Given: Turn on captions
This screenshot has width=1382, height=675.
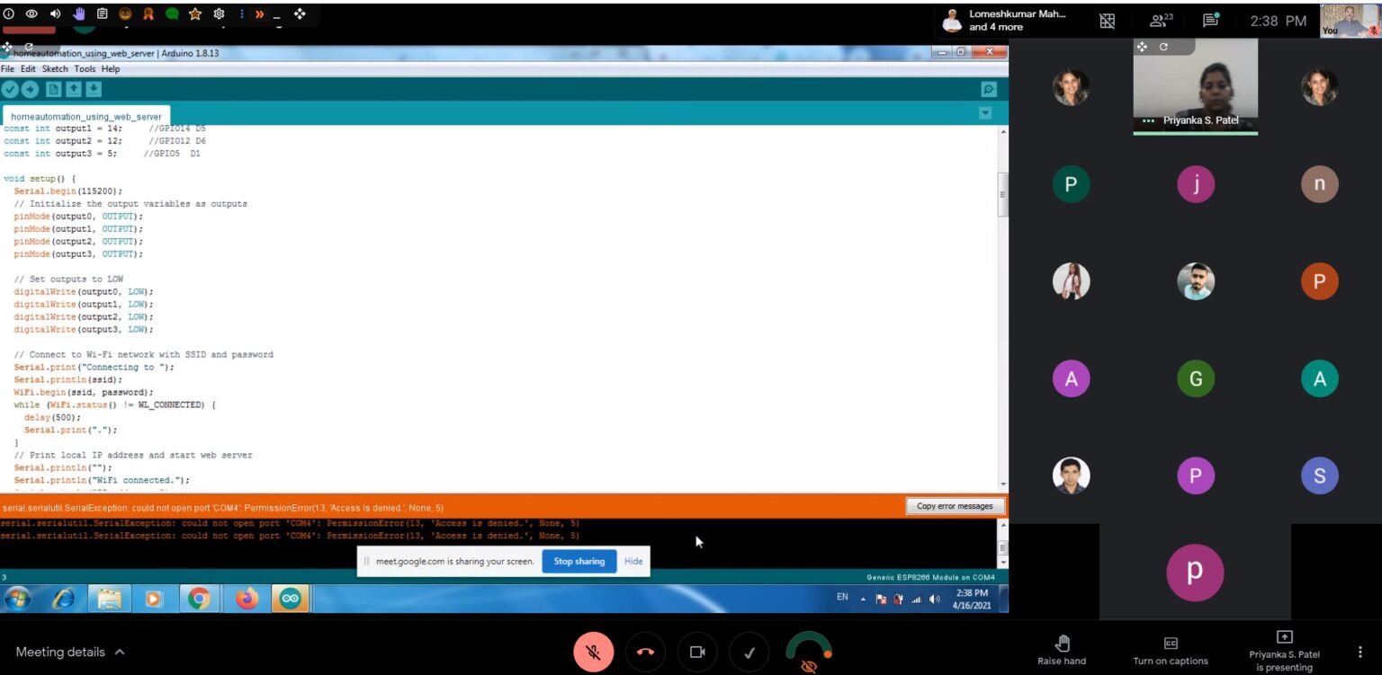Looking at the screenshot, I should tap(1170, 651).
